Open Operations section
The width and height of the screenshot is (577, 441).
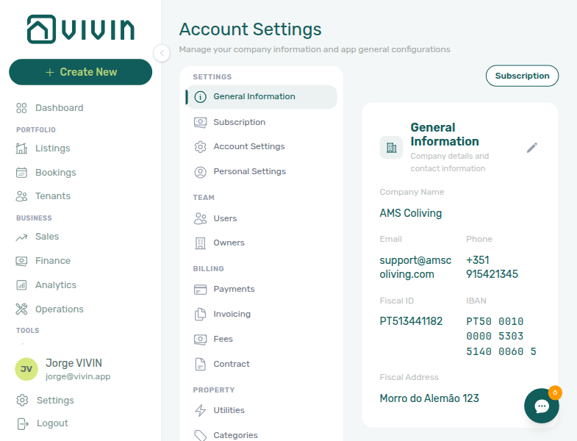click(60, 309)
